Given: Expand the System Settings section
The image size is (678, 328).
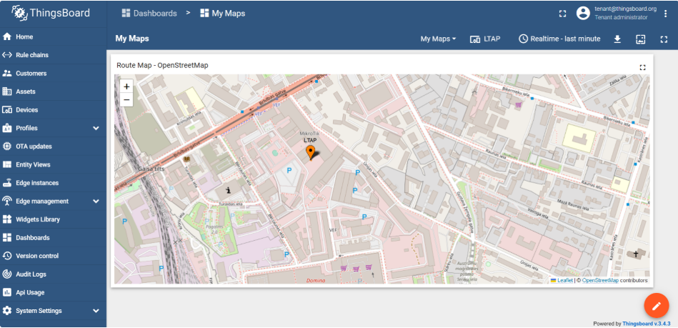Looking at the screenshot, I should pos(96,311).
